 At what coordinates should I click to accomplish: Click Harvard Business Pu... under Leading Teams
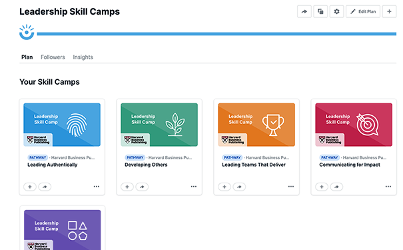(268, 157)
